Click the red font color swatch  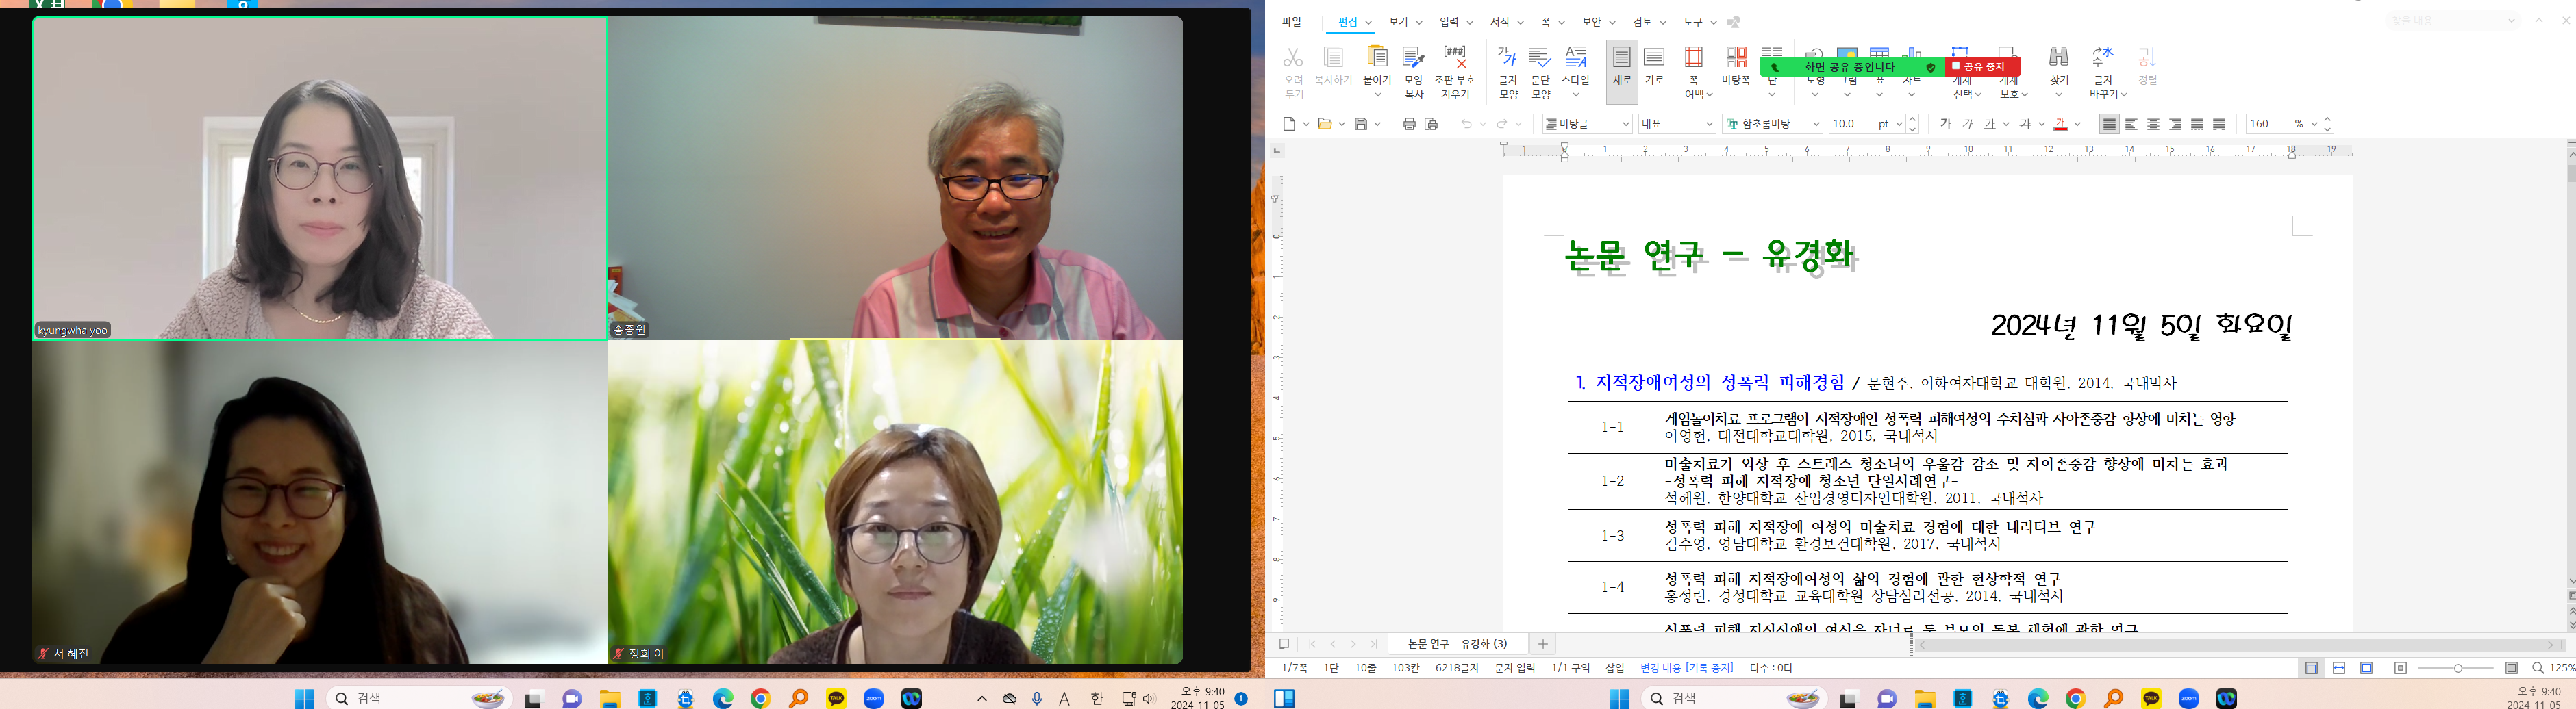[x=2060, y=124]
